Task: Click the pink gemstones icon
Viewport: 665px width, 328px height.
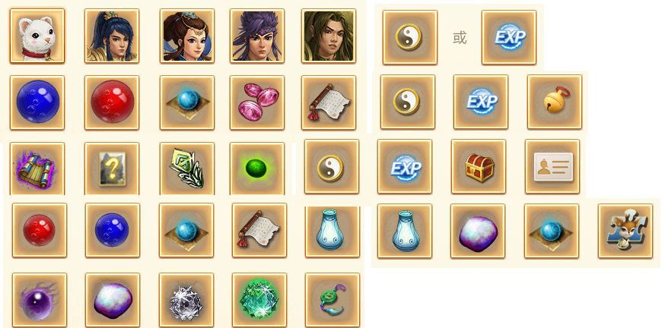Action: point(257,102)
